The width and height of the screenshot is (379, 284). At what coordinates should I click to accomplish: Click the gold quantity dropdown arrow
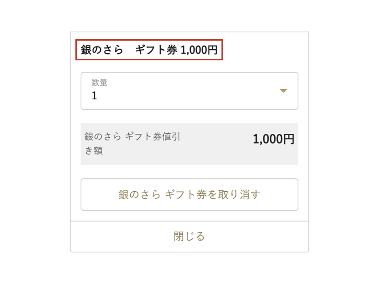coord(283,91)
